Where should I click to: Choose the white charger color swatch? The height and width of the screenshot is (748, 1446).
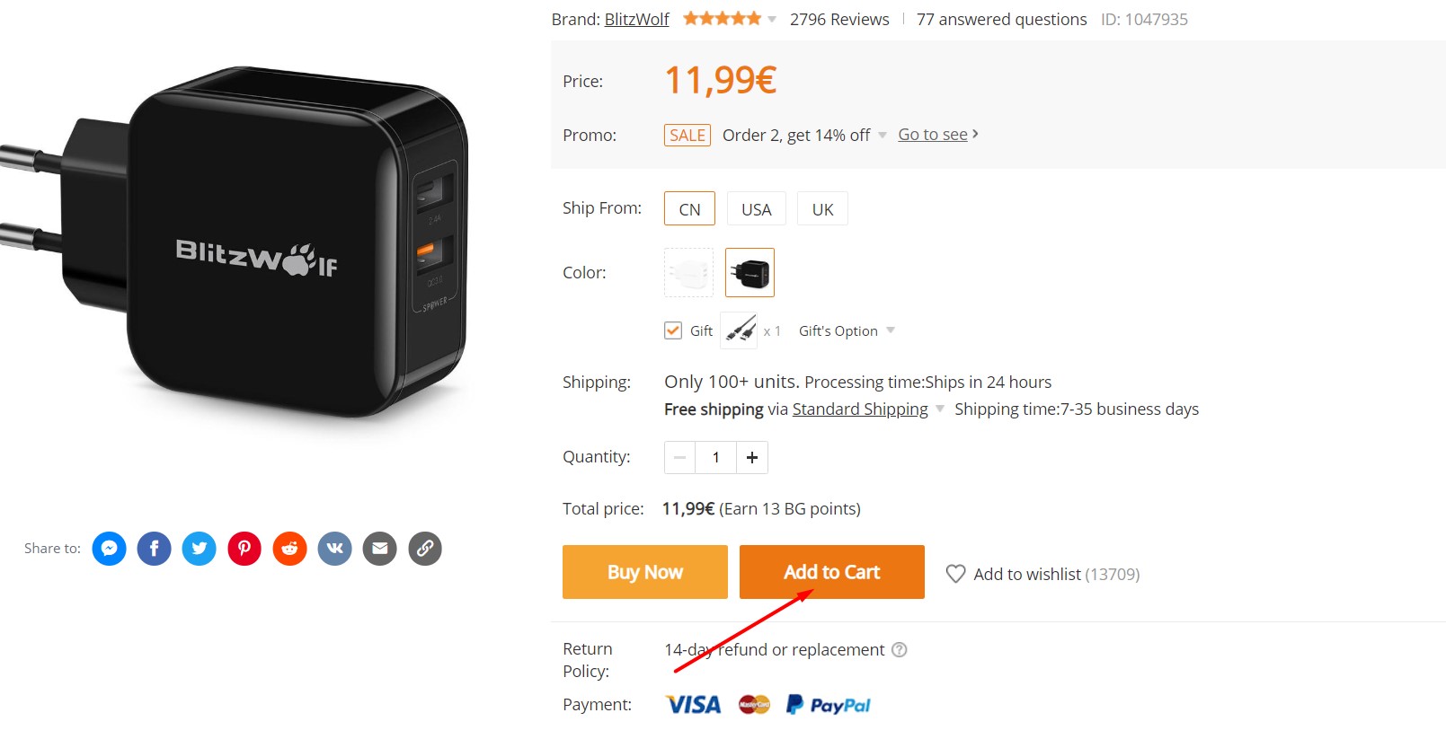[x=688, y=272]
